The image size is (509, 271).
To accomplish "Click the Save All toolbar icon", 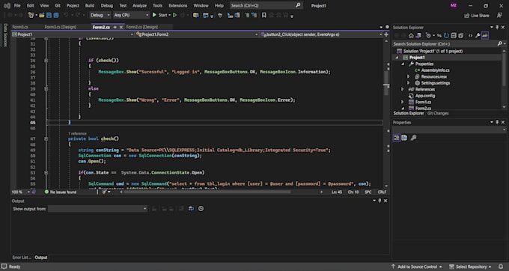I will [x=56, y=15].
